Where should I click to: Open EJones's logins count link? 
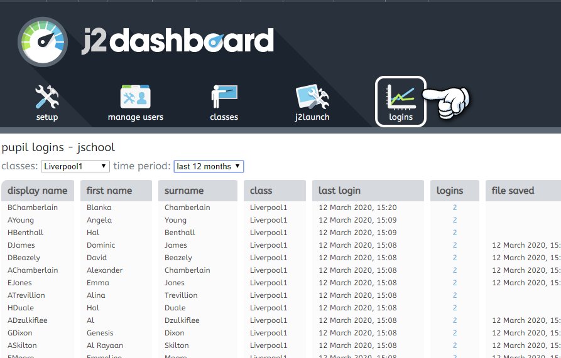pyautogui.click(x=455, y=283)
